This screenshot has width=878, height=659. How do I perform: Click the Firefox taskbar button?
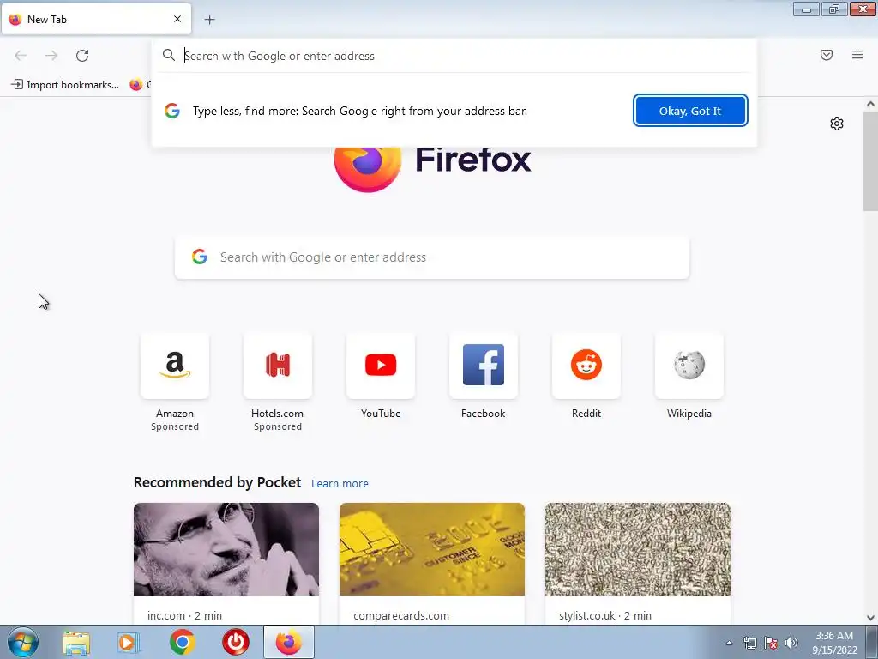288,642
